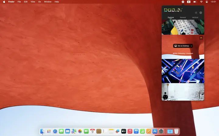Switch to the Vertical tab
This screenshot has width=219, height=136.
(195, 17)
